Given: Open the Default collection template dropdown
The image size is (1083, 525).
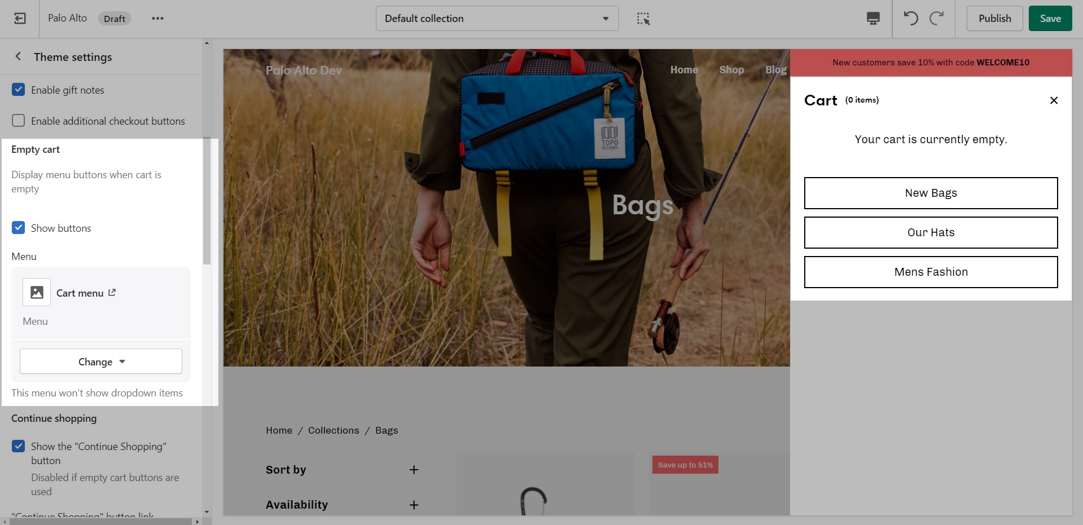Looking at the screenshot, I should [x=497, y=19].
